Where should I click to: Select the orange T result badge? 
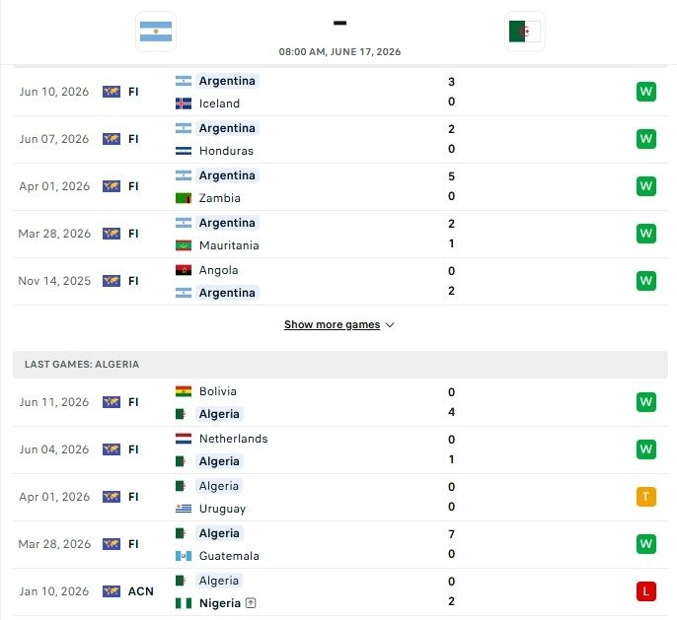[645, 497]
